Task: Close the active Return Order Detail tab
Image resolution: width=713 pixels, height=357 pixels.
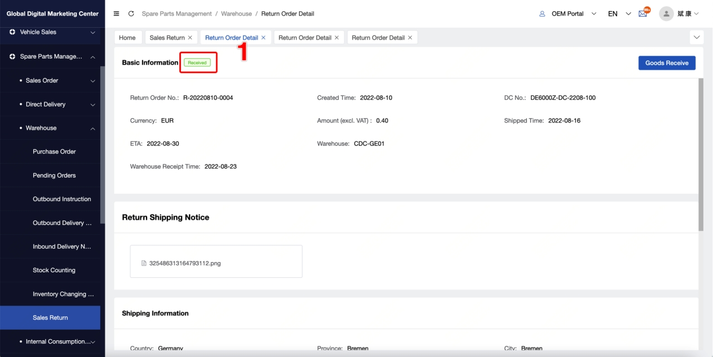Action: pos(263,38)
